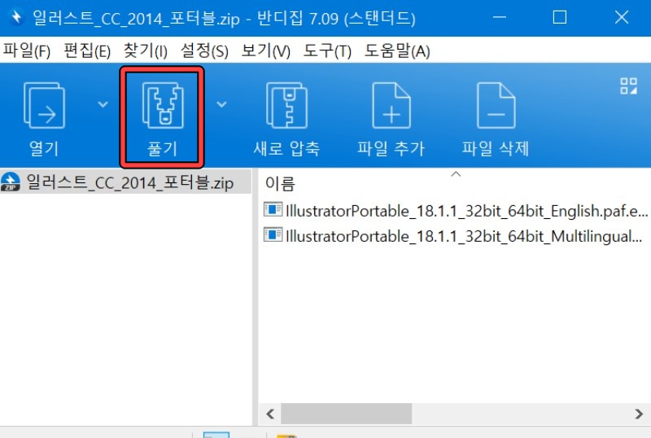The image size is (651, 438).
Task: Toggle the view layout grid icon
Action: (628, 86)
